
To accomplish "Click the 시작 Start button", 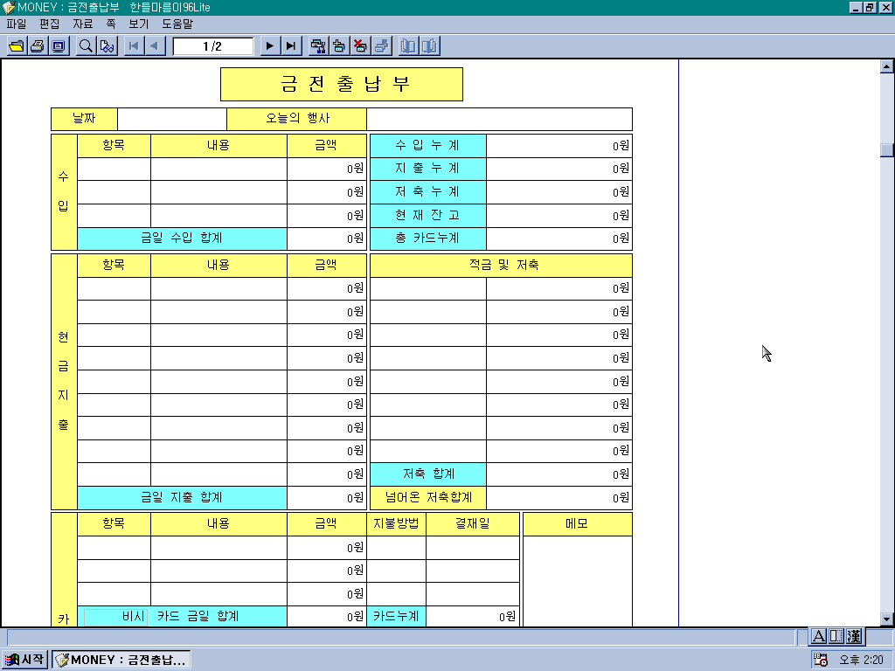I will pos(24,660).
